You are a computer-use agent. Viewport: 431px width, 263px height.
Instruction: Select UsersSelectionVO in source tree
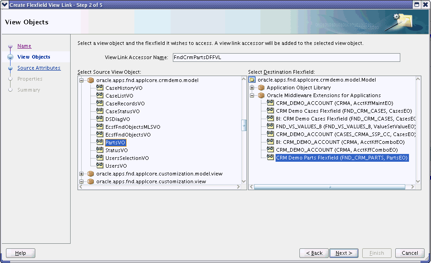(127, 158)
